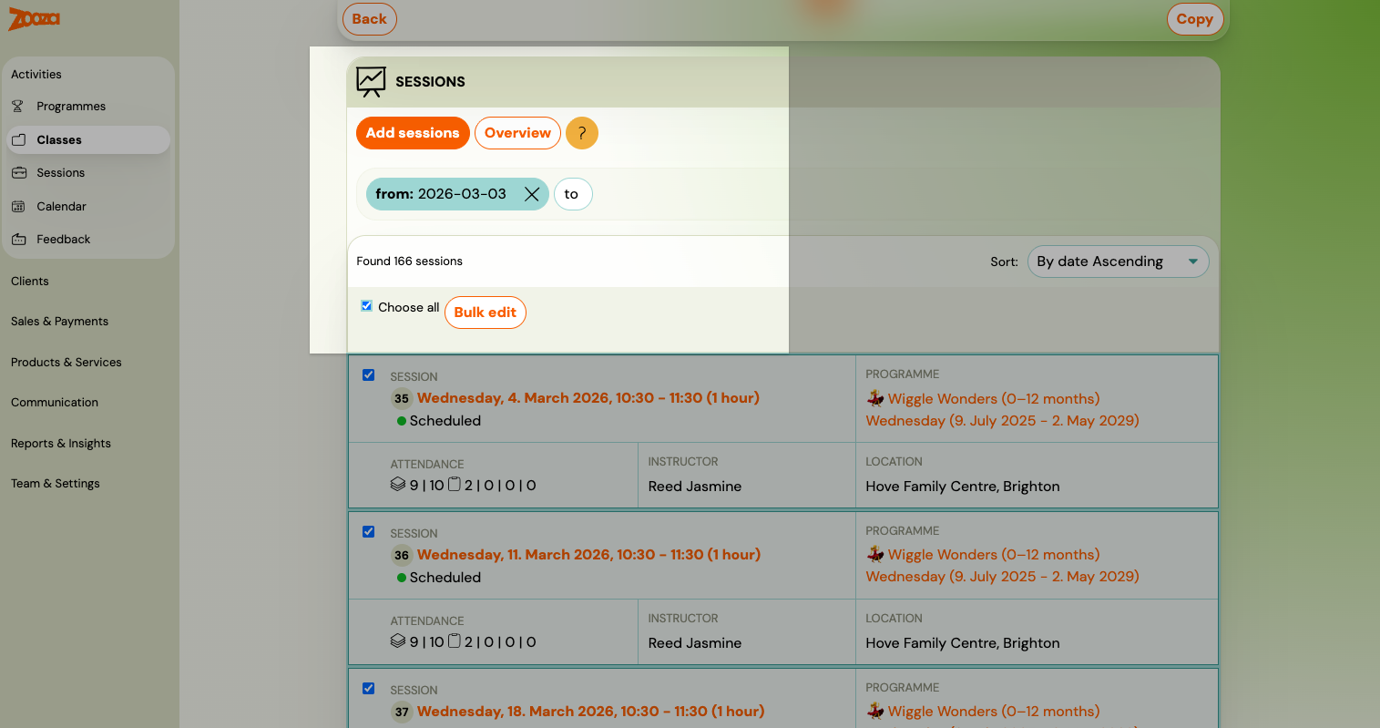Open the Sort by date Ascending dropdown
1380x728 pixels.
click(1118, 261)
